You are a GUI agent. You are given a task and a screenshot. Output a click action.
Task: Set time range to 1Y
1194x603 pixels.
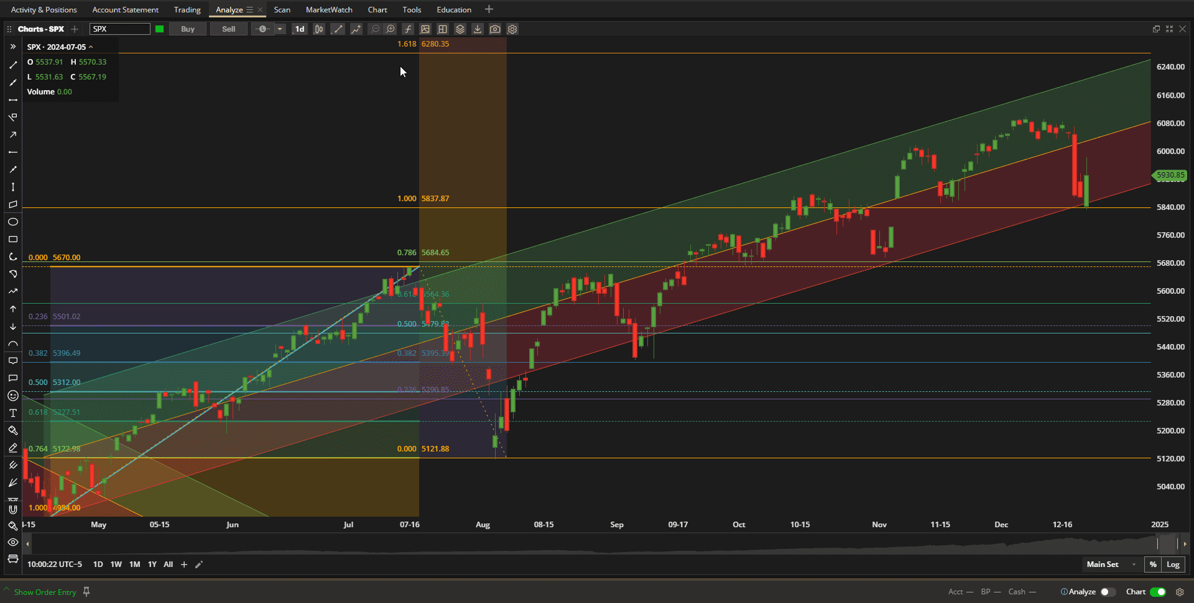point(152,564)
